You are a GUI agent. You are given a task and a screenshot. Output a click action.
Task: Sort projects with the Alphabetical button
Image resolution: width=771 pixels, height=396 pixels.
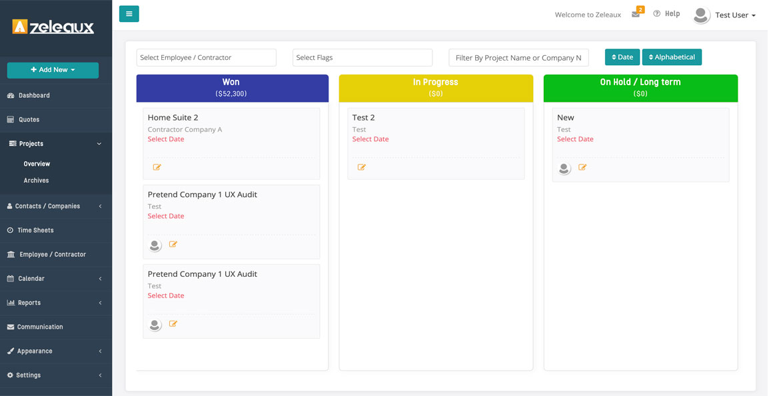(x=672, y=57)
